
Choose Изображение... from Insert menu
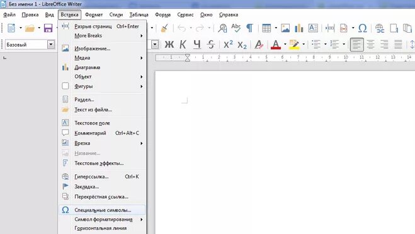pos(102,48)
